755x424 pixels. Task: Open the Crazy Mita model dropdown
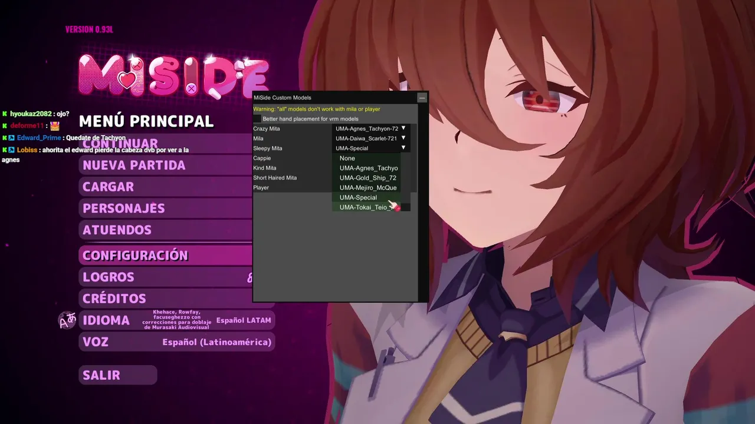click(x=371, y=128)
